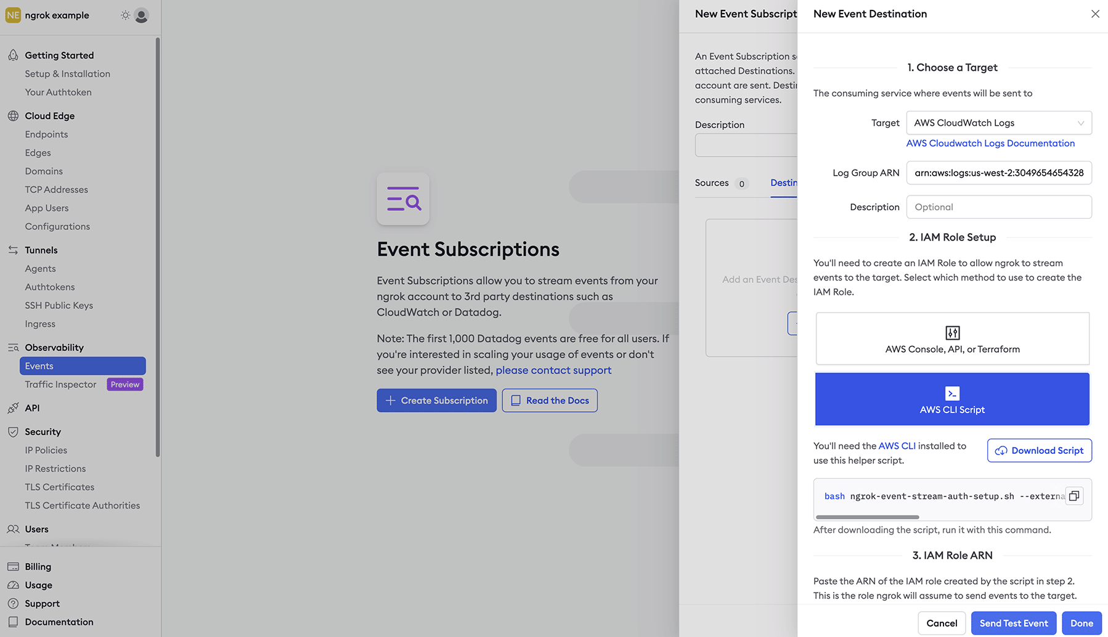Open IP Policies under Security
The width and height of the screenshot is (1108, 637).
click(x=46, y=450)
